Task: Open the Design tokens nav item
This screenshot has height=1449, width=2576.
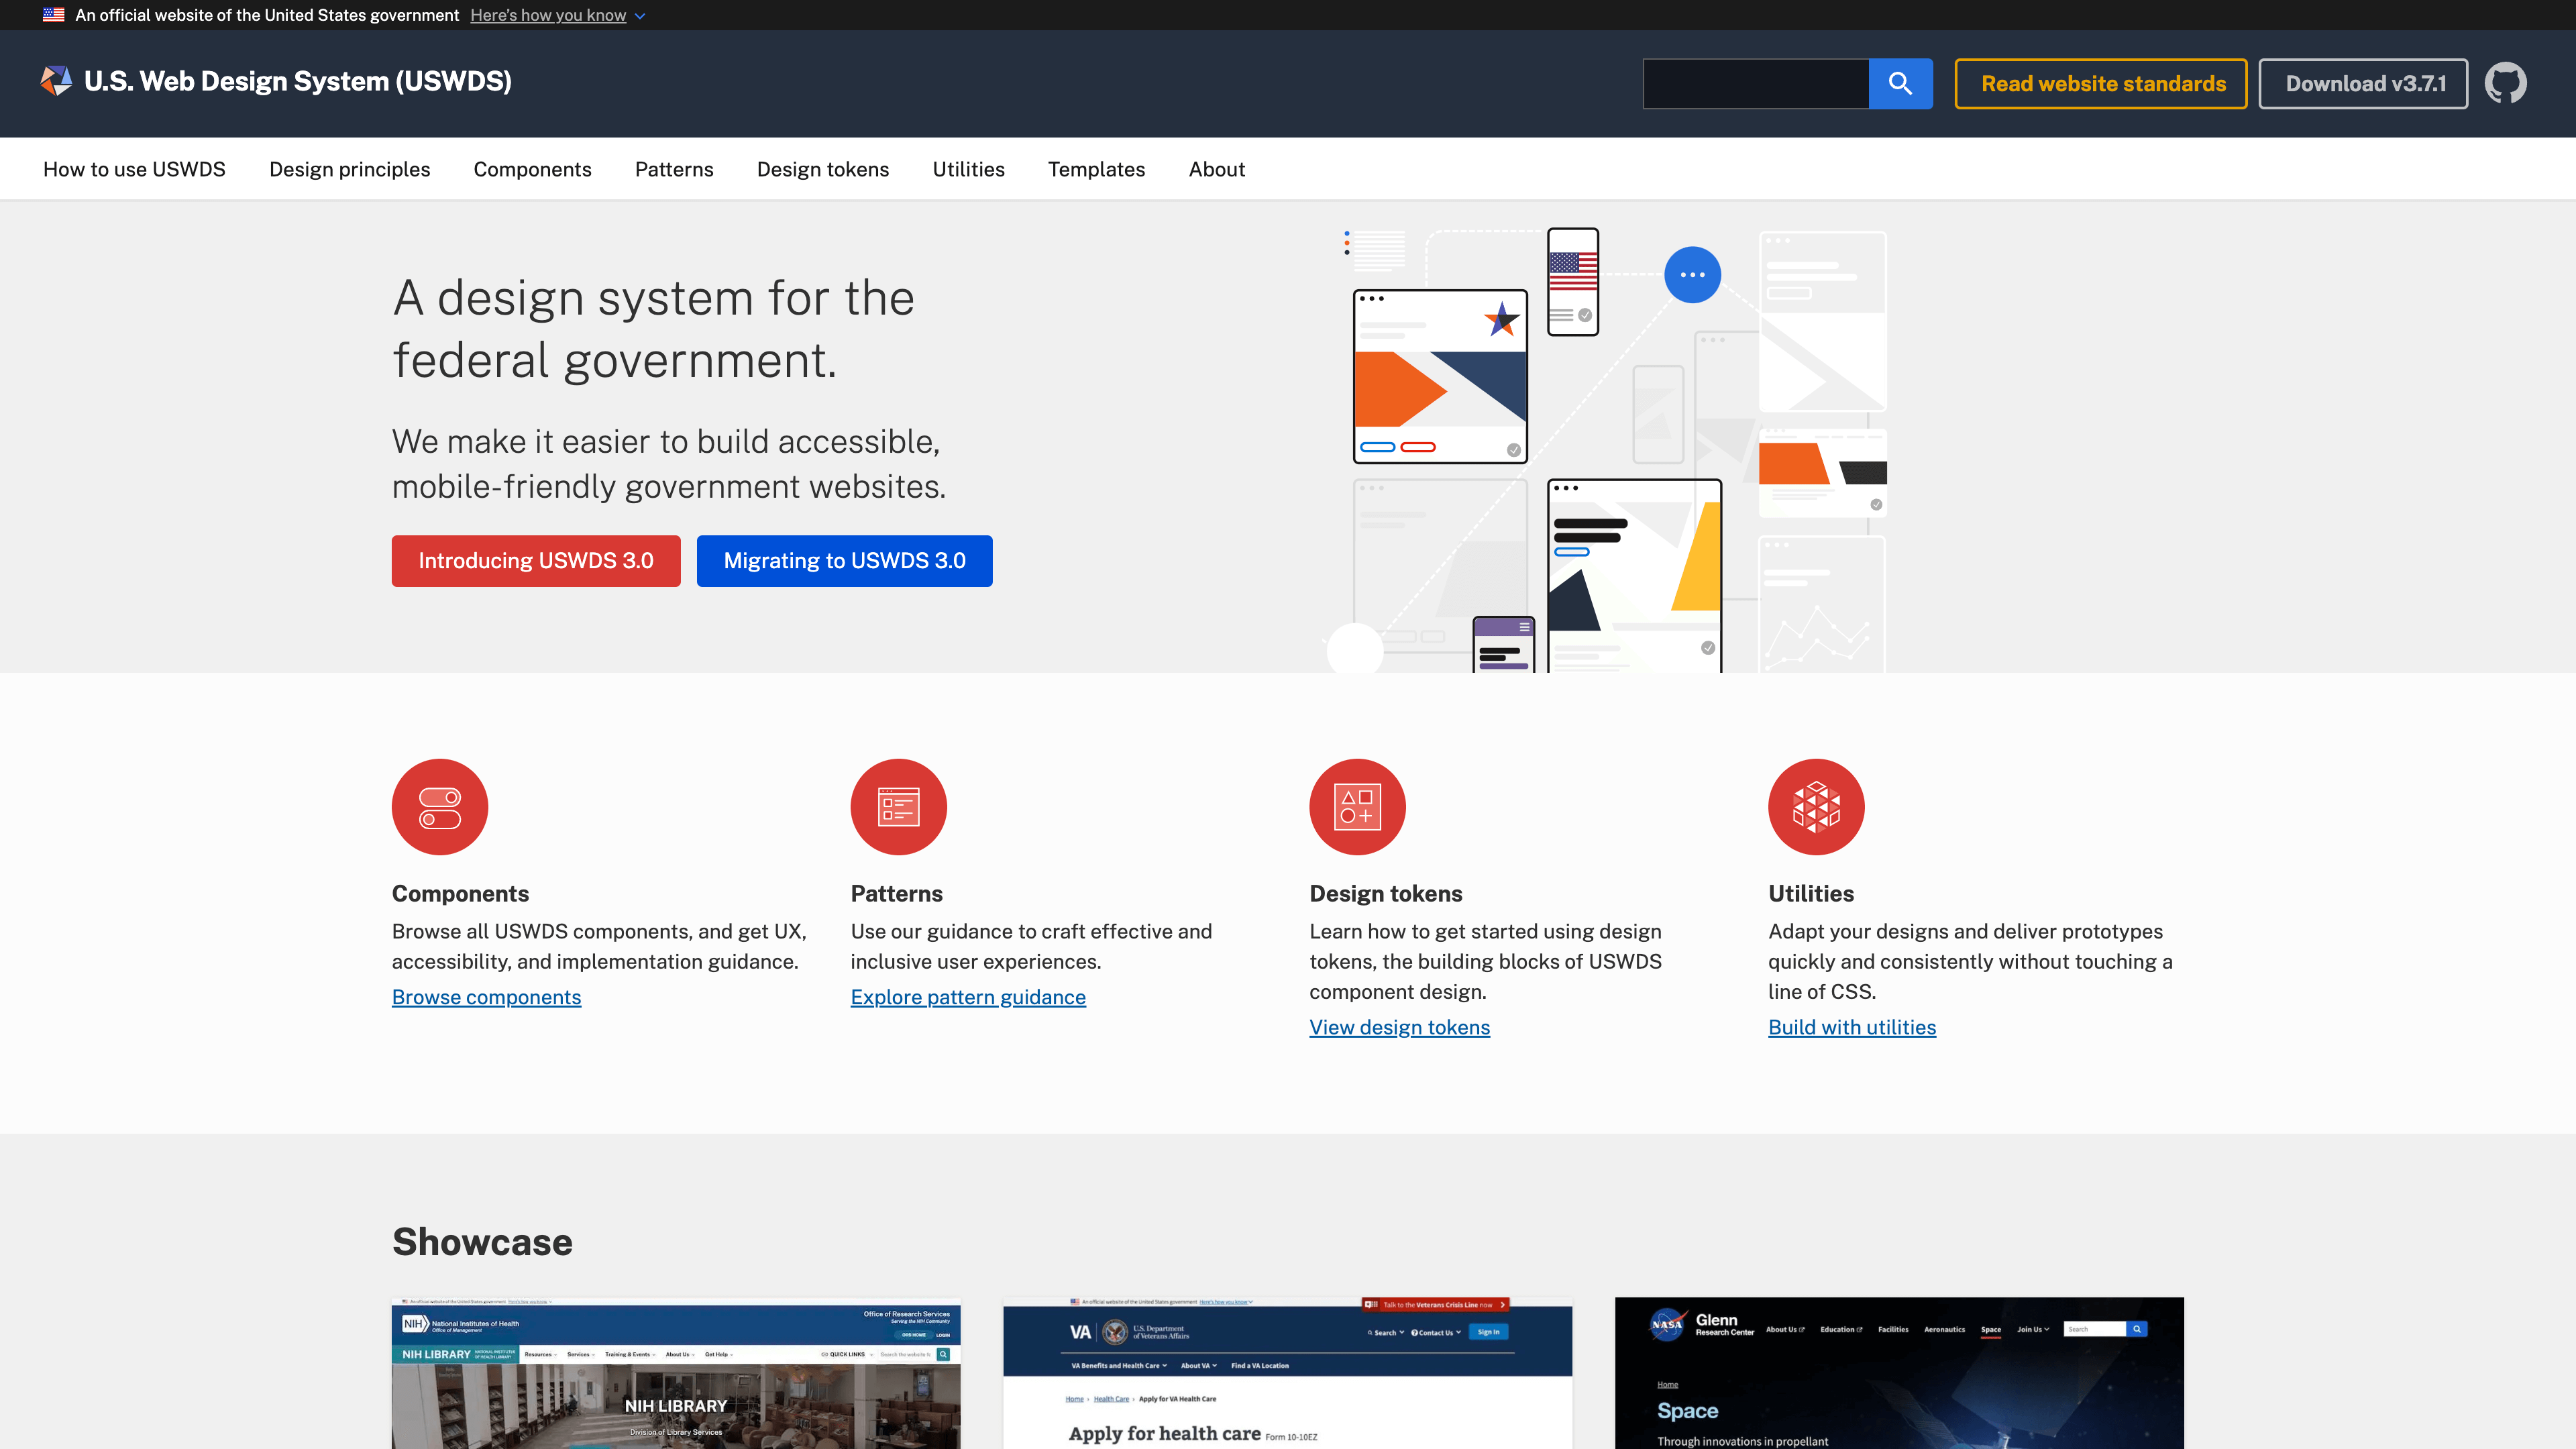Action: 822,169
